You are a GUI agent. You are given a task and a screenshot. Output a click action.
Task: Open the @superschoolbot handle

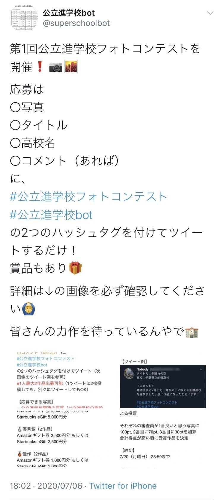(76, 24)
